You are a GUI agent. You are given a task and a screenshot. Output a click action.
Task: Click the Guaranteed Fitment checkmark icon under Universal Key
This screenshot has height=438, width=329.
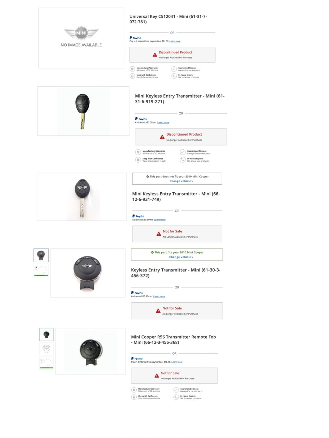pyautogui.click(x=174, y=69)
